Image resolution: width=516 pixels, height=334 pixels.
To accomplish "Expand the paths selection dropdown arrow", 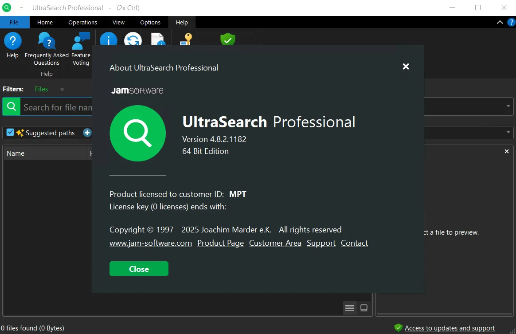I will 508,132.
